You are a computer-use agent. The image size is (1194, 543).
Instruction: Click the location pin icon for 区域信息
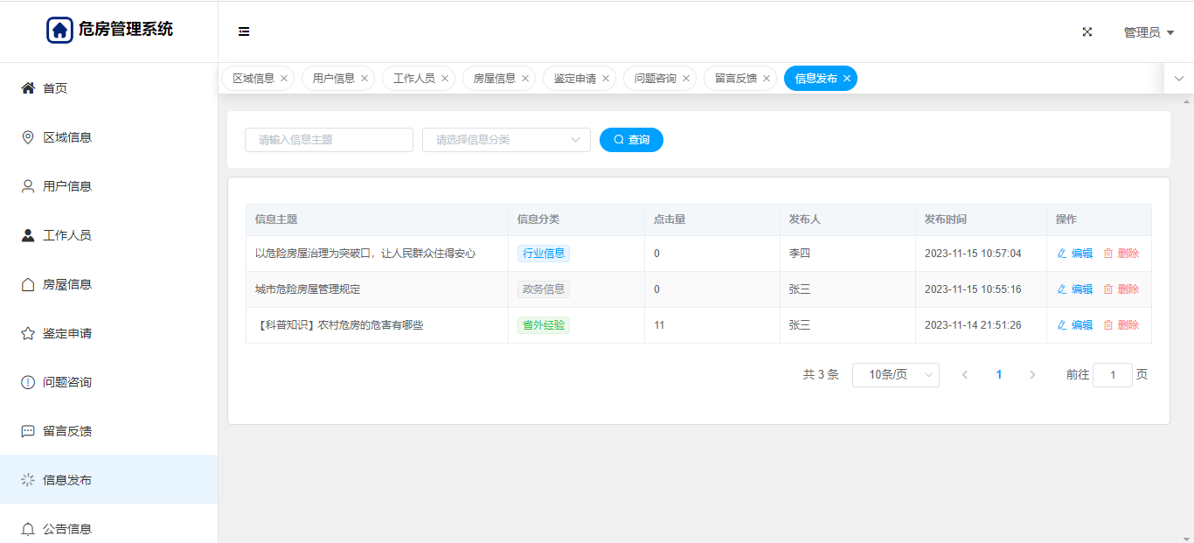[28, 137]
